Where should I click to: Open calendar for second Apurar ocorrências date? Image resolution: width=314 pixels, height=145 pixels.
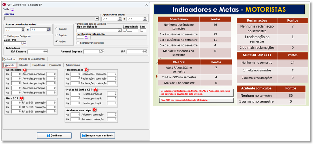(x=48, y=29)
